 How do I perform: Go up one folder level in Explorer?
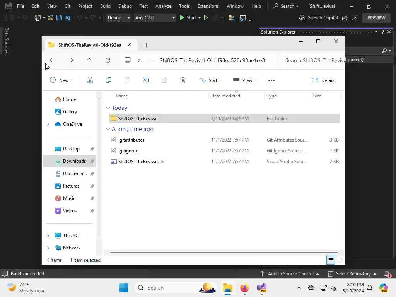pyautogui.click(x=89, y=60)
